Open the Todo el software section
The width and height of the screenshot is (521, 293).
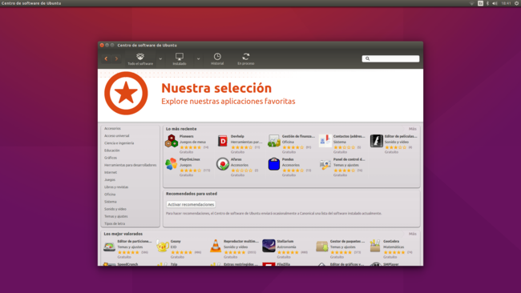tap(140, 58)
